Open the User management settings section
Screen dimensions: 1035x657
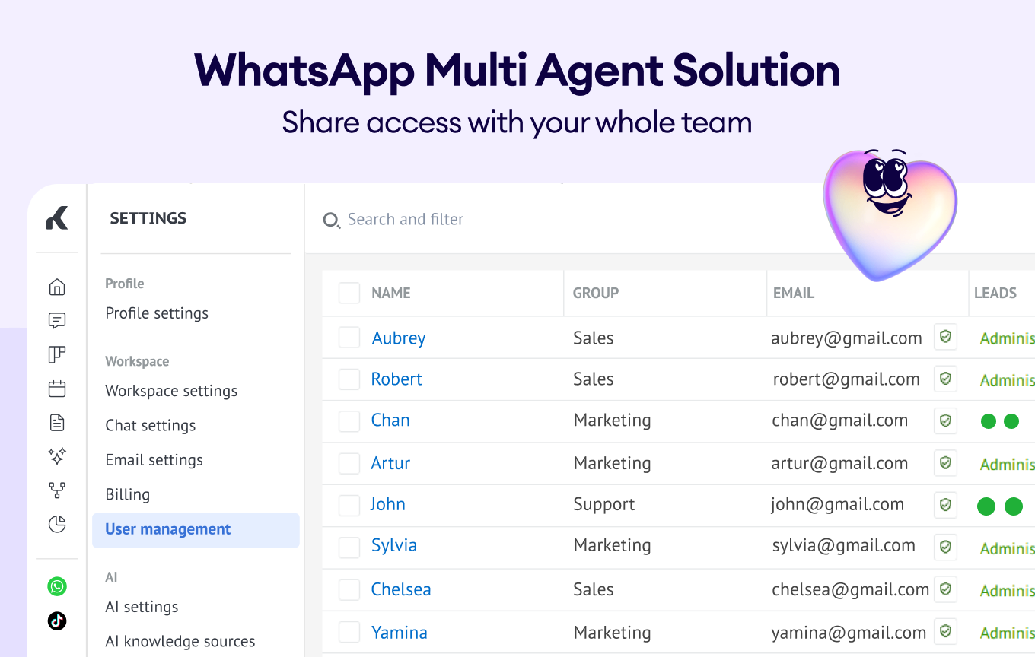(168, 529)
